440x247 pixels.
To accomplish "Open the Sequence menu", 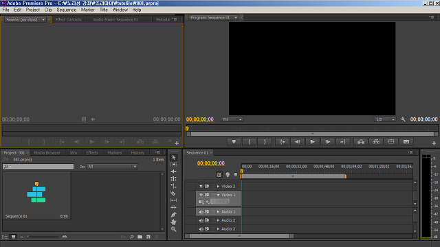I will (x=67, y=10).
